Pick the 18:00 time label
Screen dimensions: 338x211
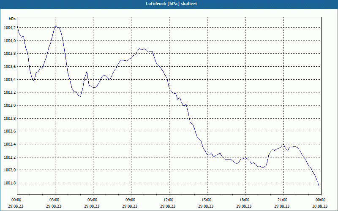point(245,200)
